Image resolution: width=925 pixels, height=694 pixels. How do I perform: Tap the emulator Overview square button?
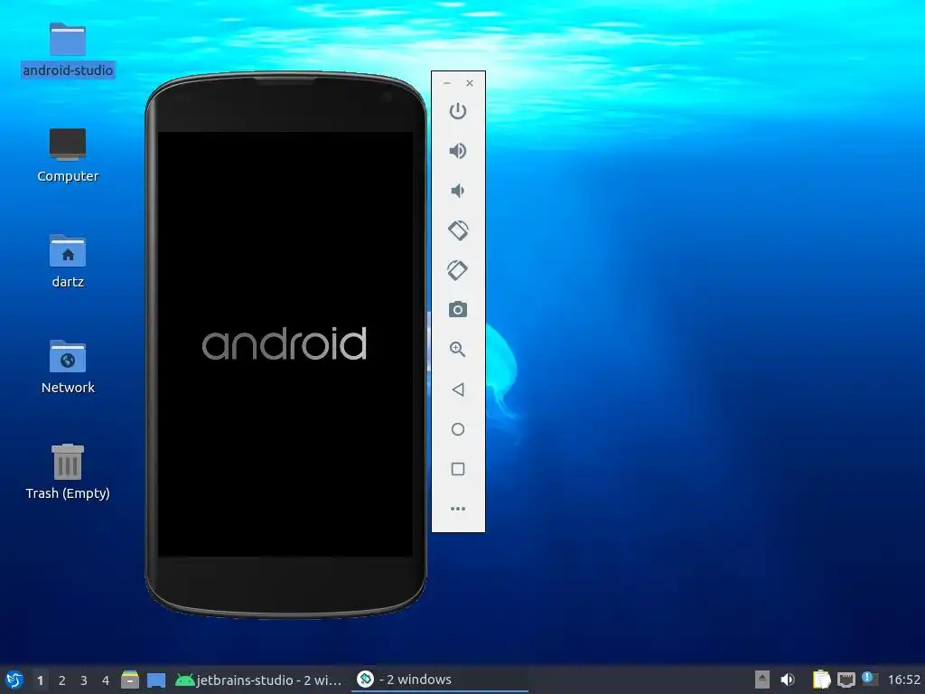coord(458,469)
